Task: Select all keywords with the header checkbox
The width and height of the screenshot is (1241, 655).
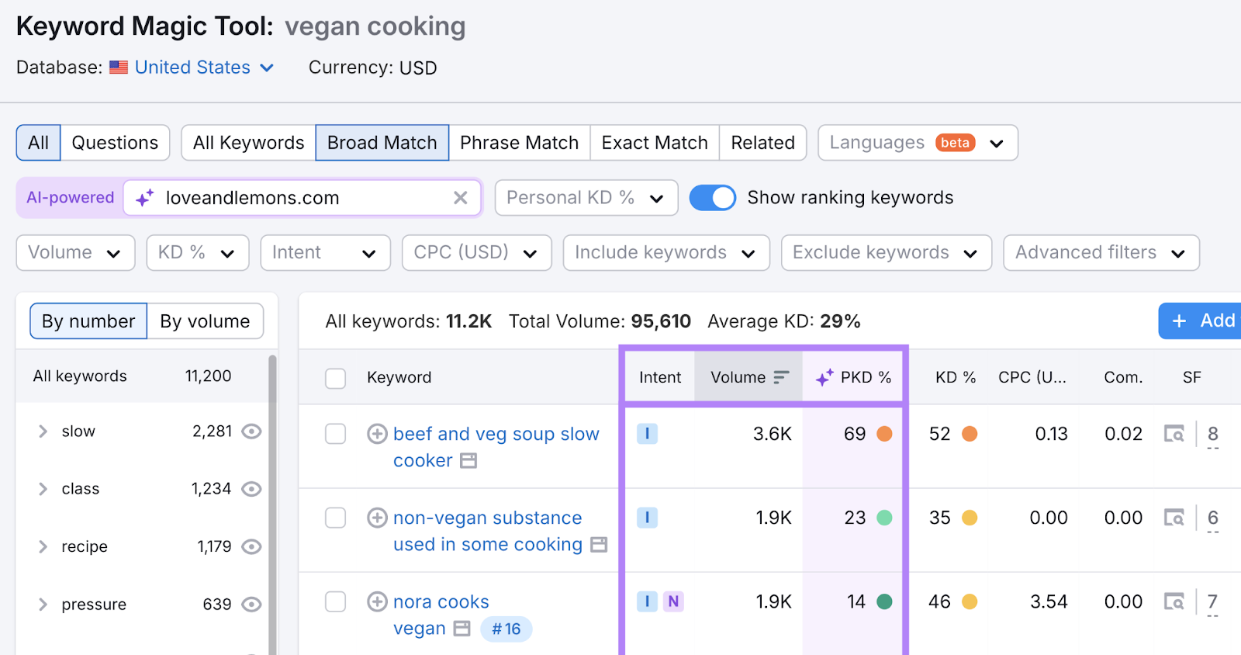Action: pyautogui.click(x=335, y=378)
